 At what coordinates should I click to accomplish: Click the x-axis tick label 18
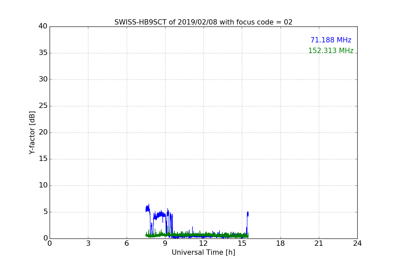(281, 243)
